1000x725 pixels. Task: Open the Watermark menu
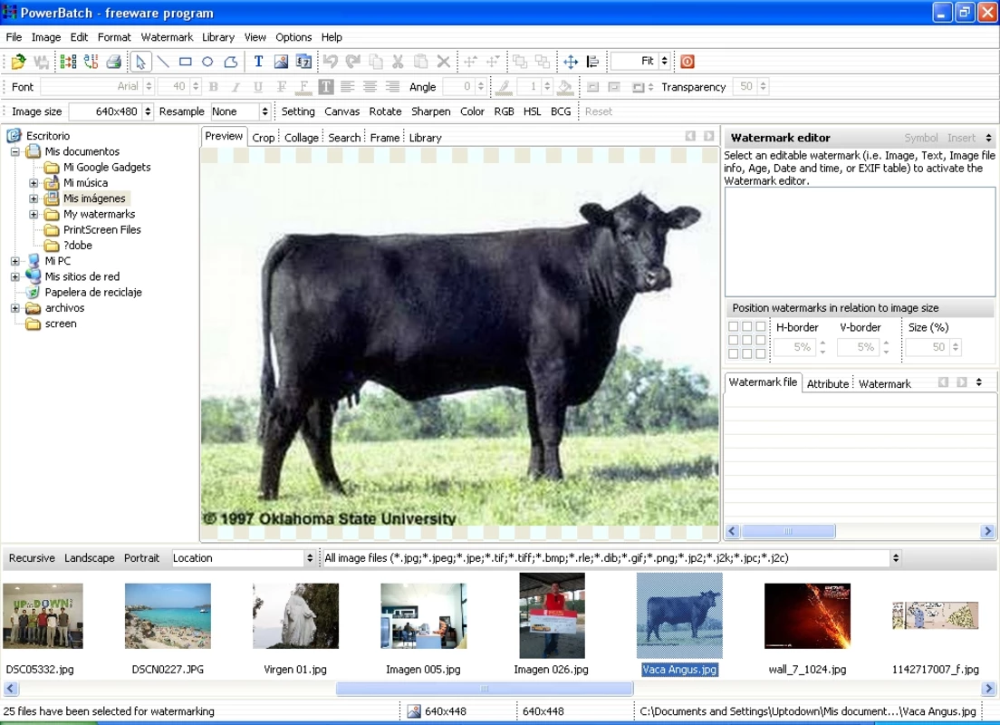click(167, 37)
